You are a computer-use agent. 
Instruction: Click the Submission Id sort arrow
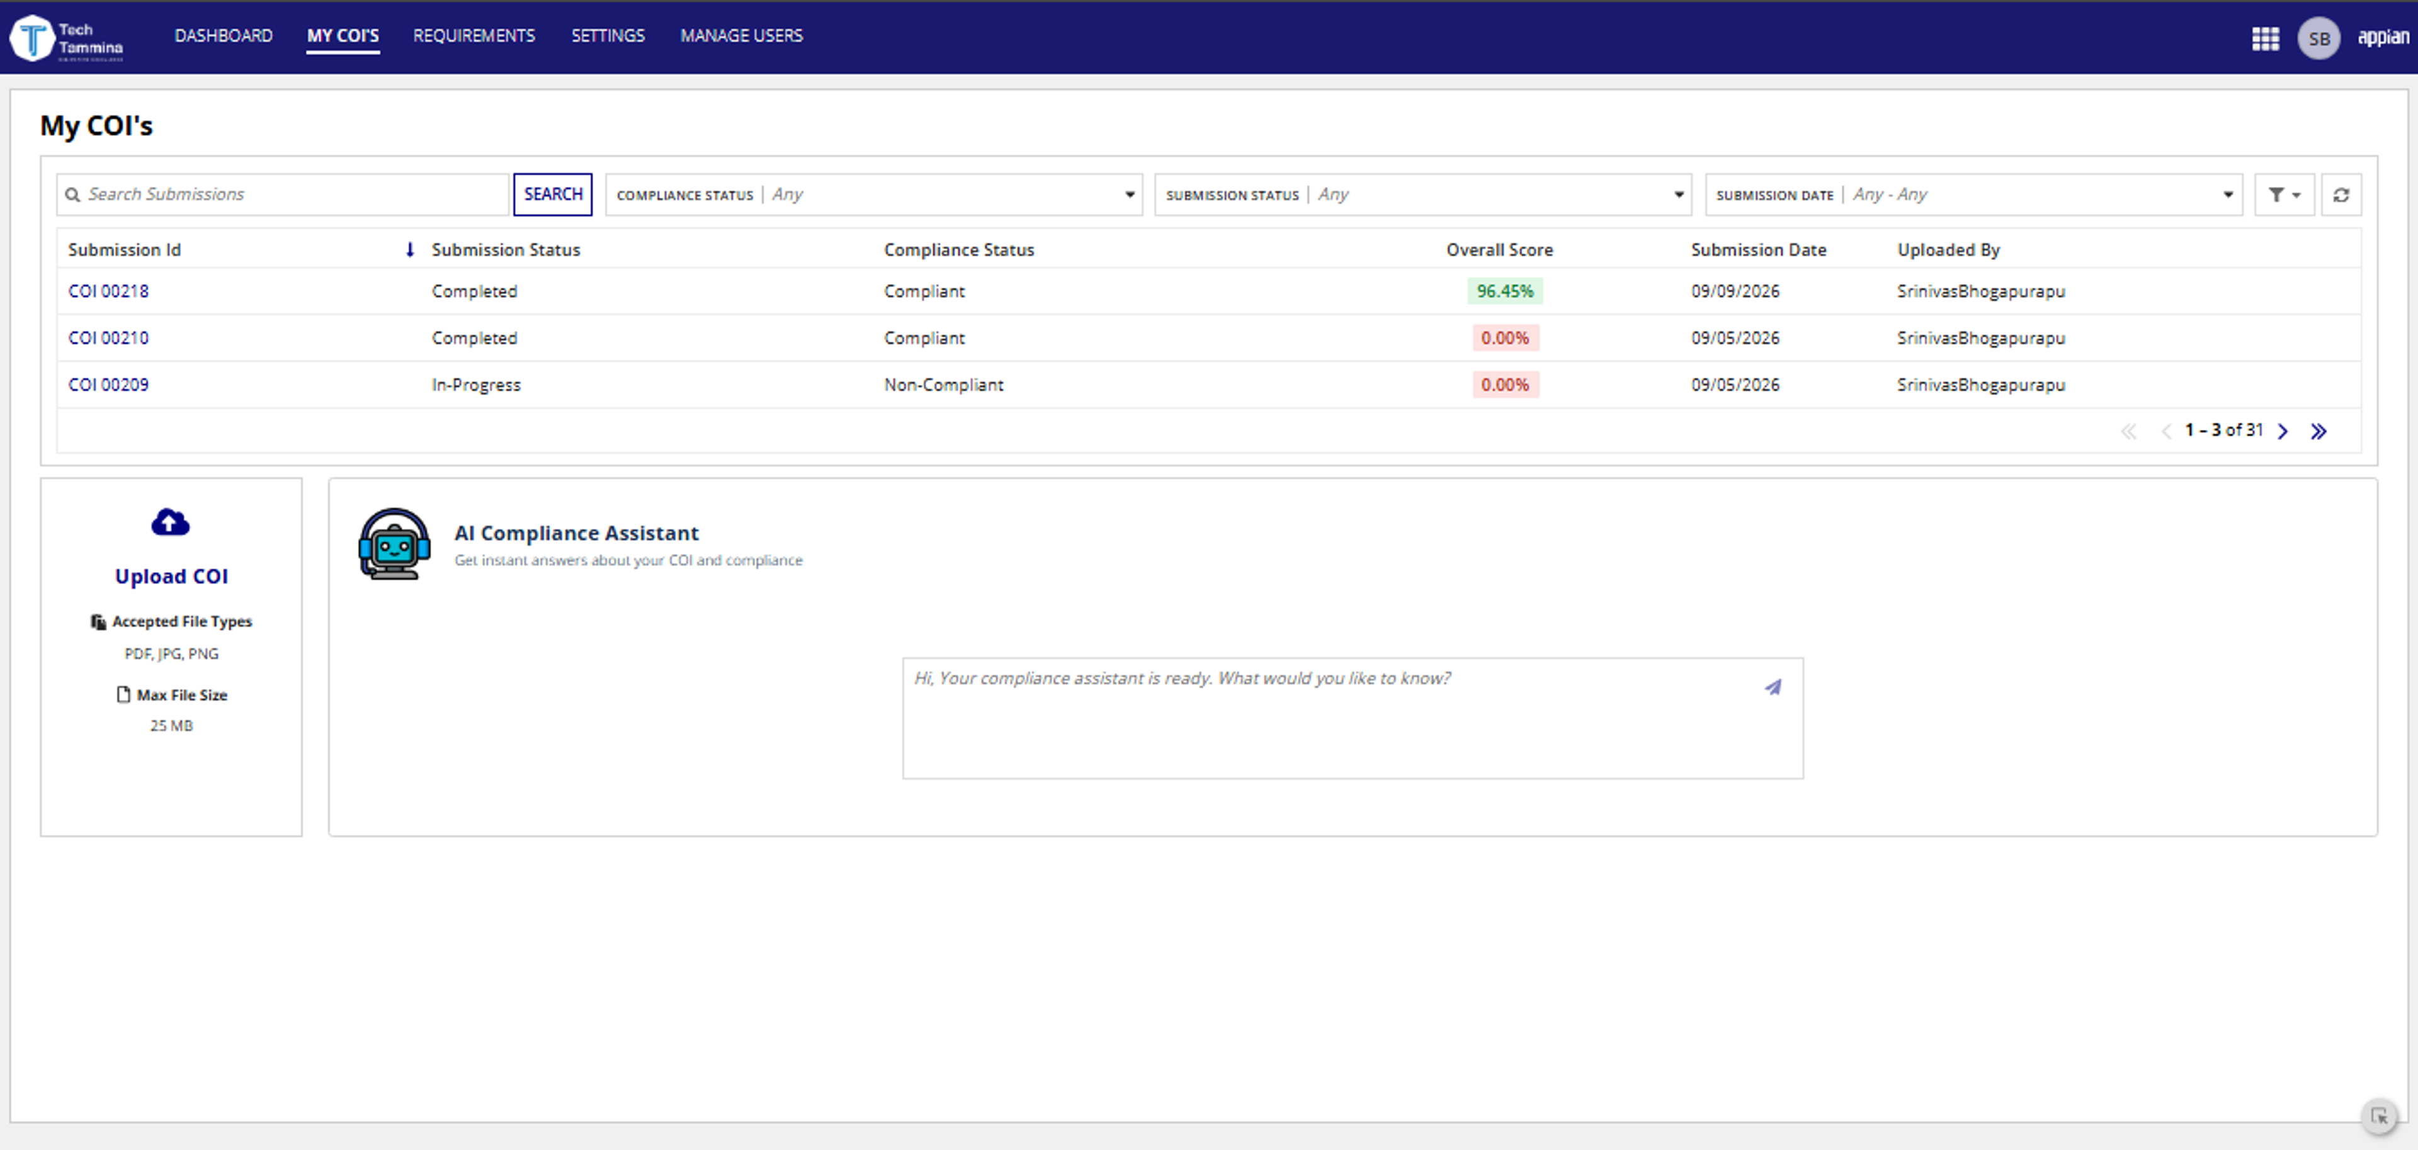click(x=409, y=249)
